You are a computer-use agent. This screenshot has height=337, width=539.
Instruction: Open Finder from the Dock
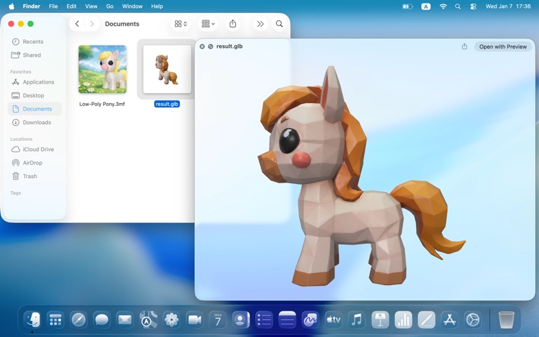tap(32, 319)
